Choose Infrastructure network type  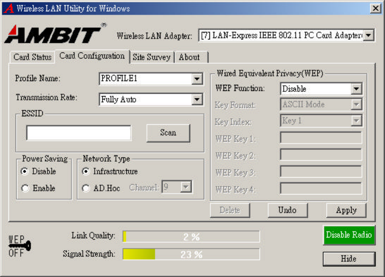click(86, 171)
